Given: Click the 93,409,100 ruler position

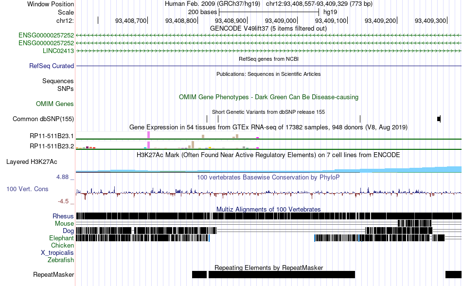Looking at the screenshot, I should [x=331, y=20].
